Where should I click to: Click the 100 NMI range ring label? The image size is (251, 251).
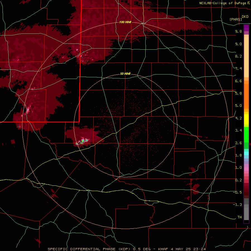[125, 22]
